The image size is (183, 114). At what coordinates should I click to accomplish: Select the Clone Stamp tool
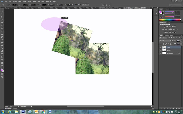[x=2, y=34]
